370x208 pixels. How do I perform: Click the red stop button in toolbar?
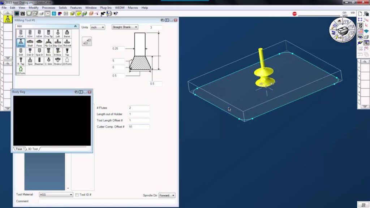tap(294, 14)
